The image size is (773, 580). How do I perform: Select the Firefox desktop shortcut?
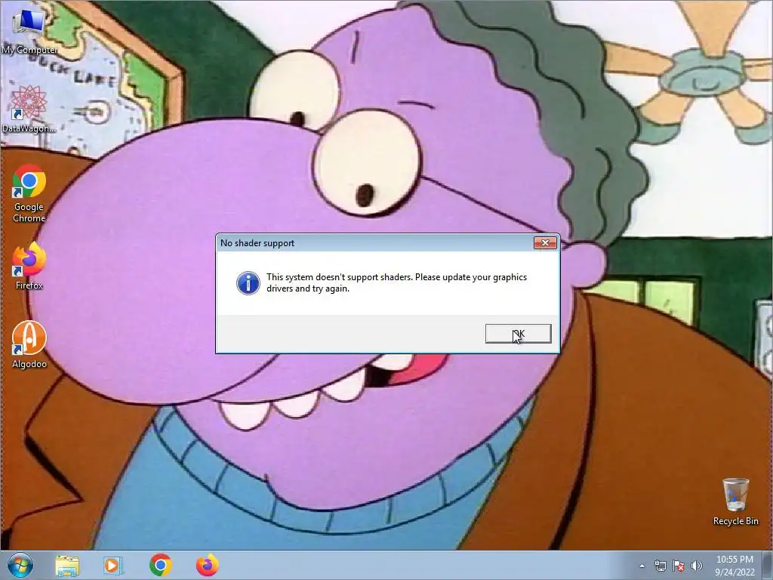pyautogui.click(x=29, y=267)
